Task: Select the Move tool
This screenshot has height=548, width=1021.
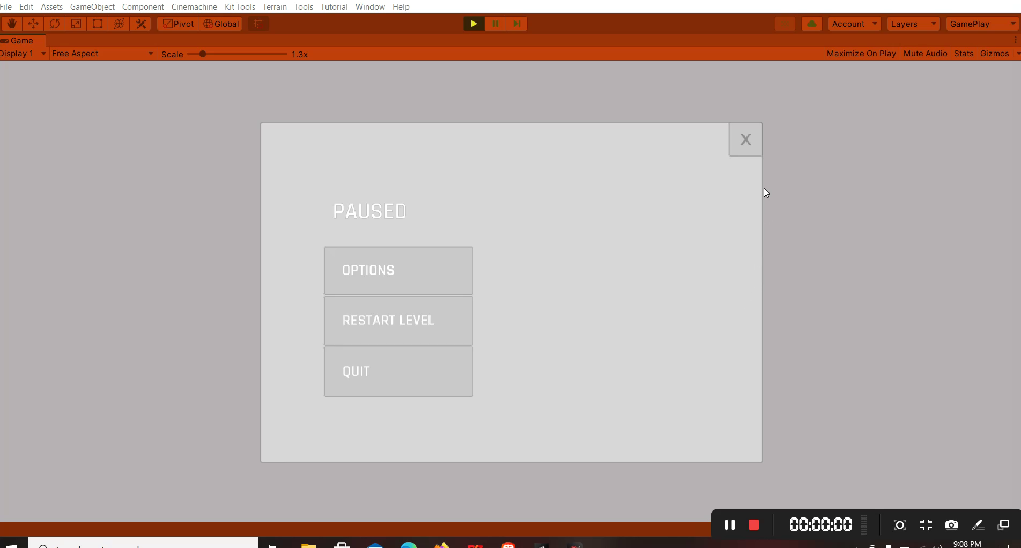Action: pos(33,24)
